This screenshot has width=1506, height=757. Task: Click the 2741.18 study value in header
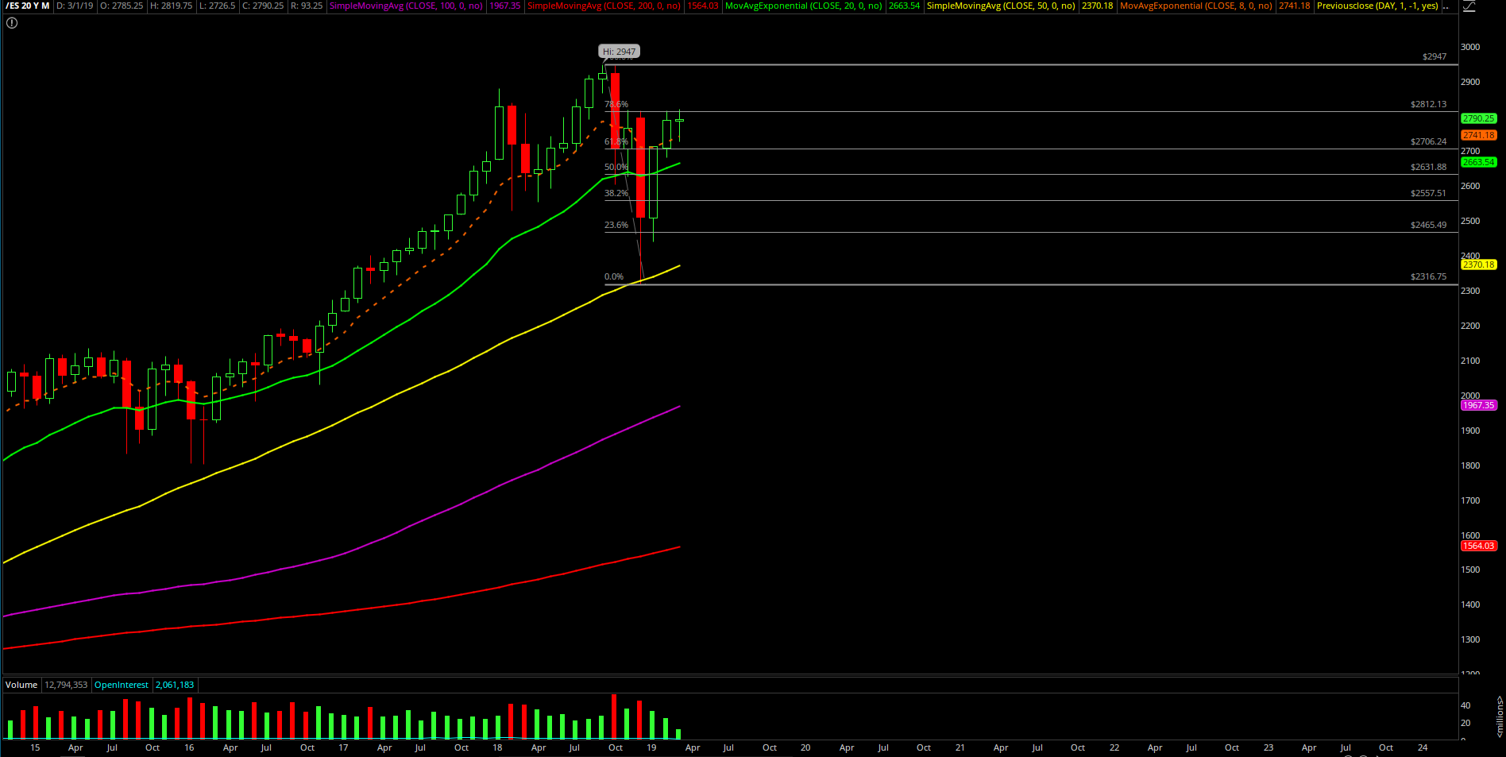coord(1295,6)
